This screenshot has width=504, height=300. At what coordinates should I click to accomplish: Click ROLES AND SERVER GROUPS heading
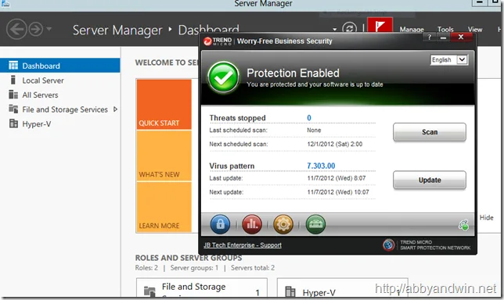tap(189, 258)
